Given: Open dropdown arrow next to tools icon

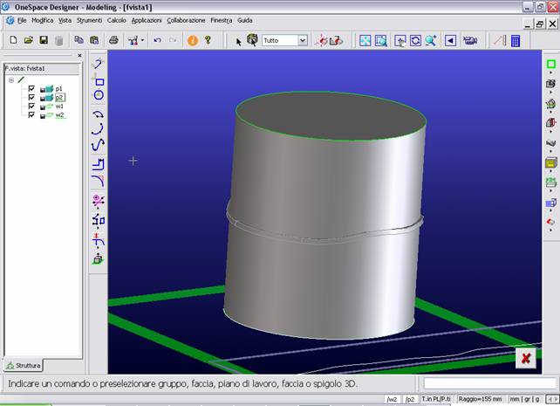Looking at the screenshot, I should click(x=142, y=40).
